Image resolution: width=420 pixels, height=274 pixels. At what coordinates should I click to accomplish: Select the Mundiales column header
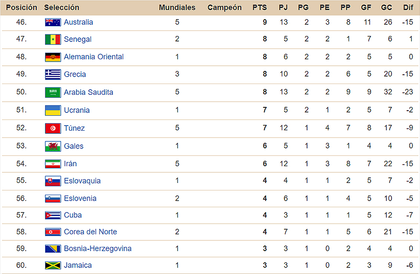click(177, 7)
